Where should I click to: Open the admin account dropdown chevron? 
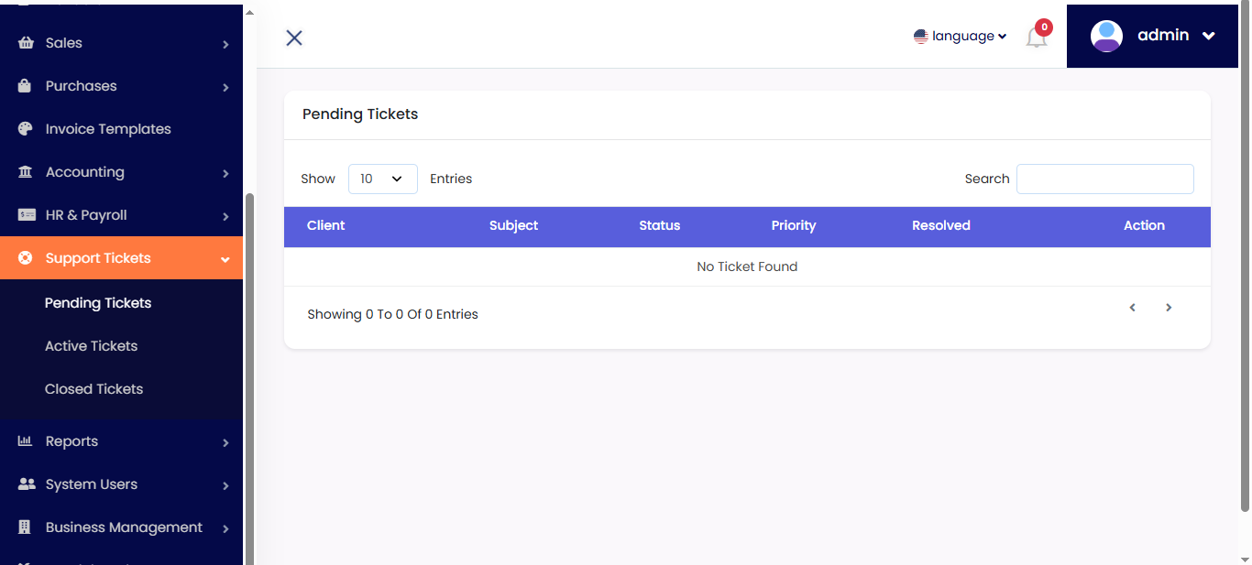point(1208,36)
